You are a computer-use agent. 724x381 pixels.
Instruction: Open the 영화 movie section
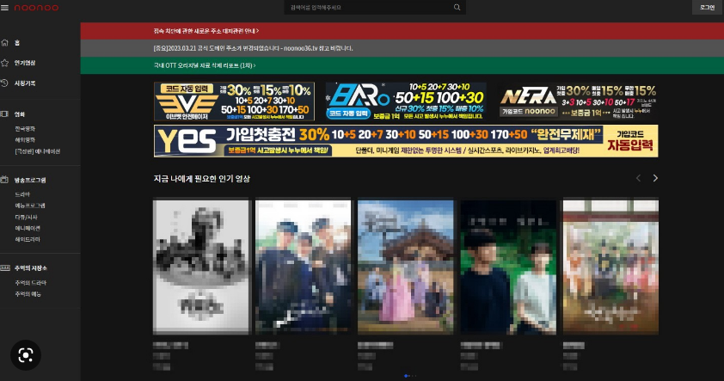(x=20, y=114)
